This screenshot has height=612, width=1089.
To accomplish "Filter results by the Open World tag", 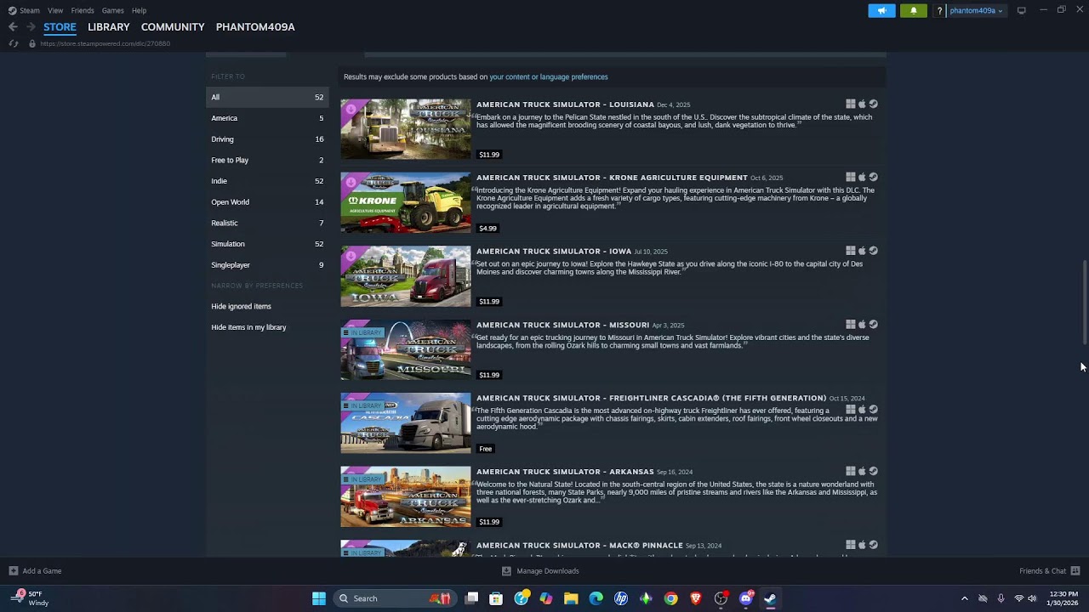I will (267, 201).
